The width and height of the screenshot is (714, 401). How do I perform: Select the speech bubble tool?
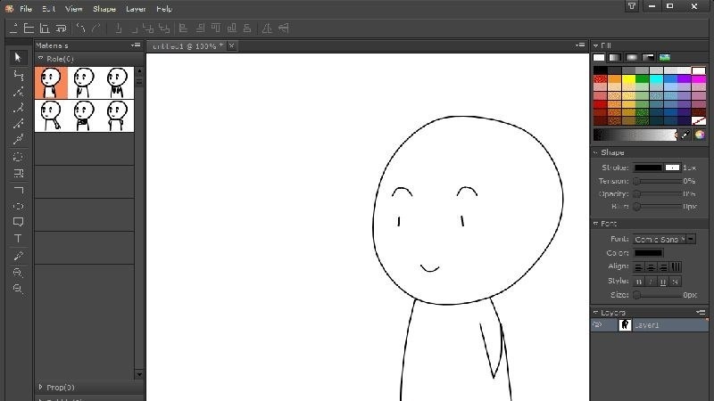click(x=18, y=222)
